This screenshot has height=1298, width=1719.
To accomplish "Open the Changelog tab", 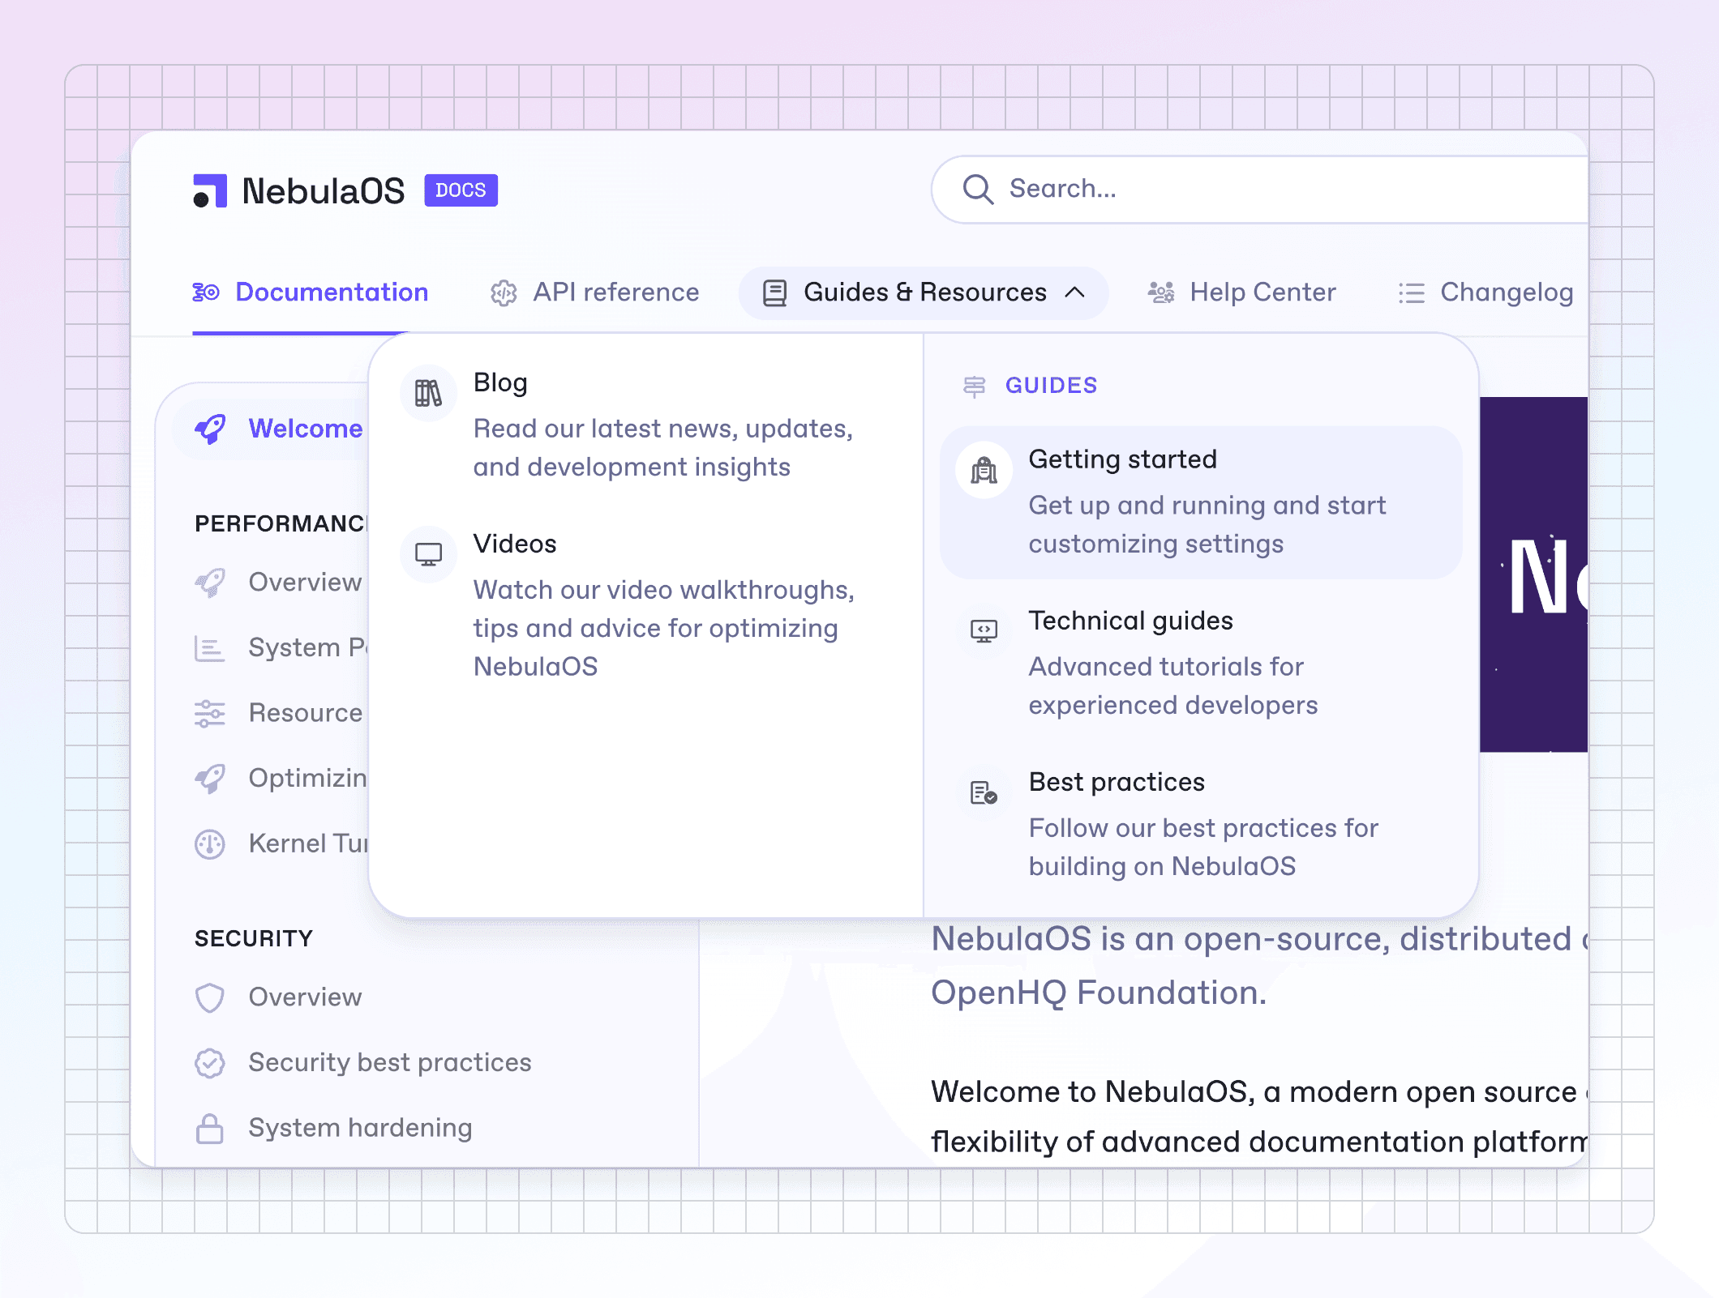I will (x=1486, y=292).
